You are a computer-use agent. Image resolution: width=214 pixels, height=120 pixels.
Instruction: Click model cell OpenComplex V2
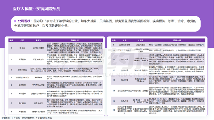pyautogui.click(x=38, y=71)
